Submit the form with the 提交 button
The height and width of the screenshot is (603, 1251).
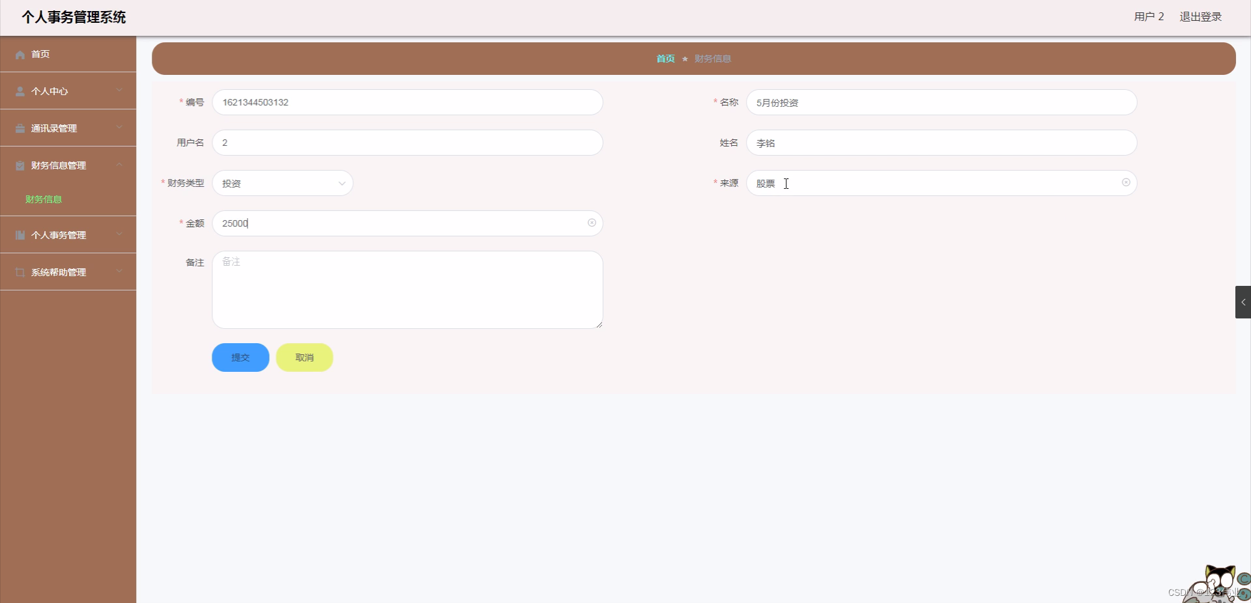coord(240,358)
